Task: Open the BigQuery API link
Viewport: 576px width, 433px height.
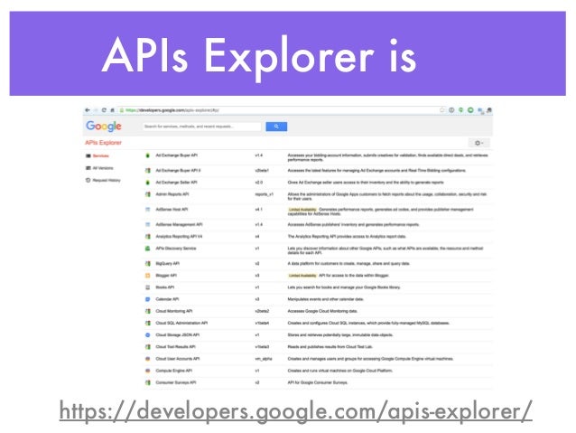Action: (168, 263)
